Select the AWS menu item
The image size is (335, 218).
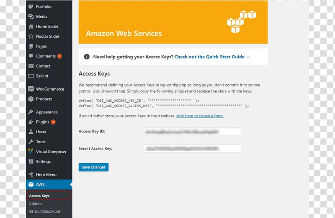pos(49,184)
